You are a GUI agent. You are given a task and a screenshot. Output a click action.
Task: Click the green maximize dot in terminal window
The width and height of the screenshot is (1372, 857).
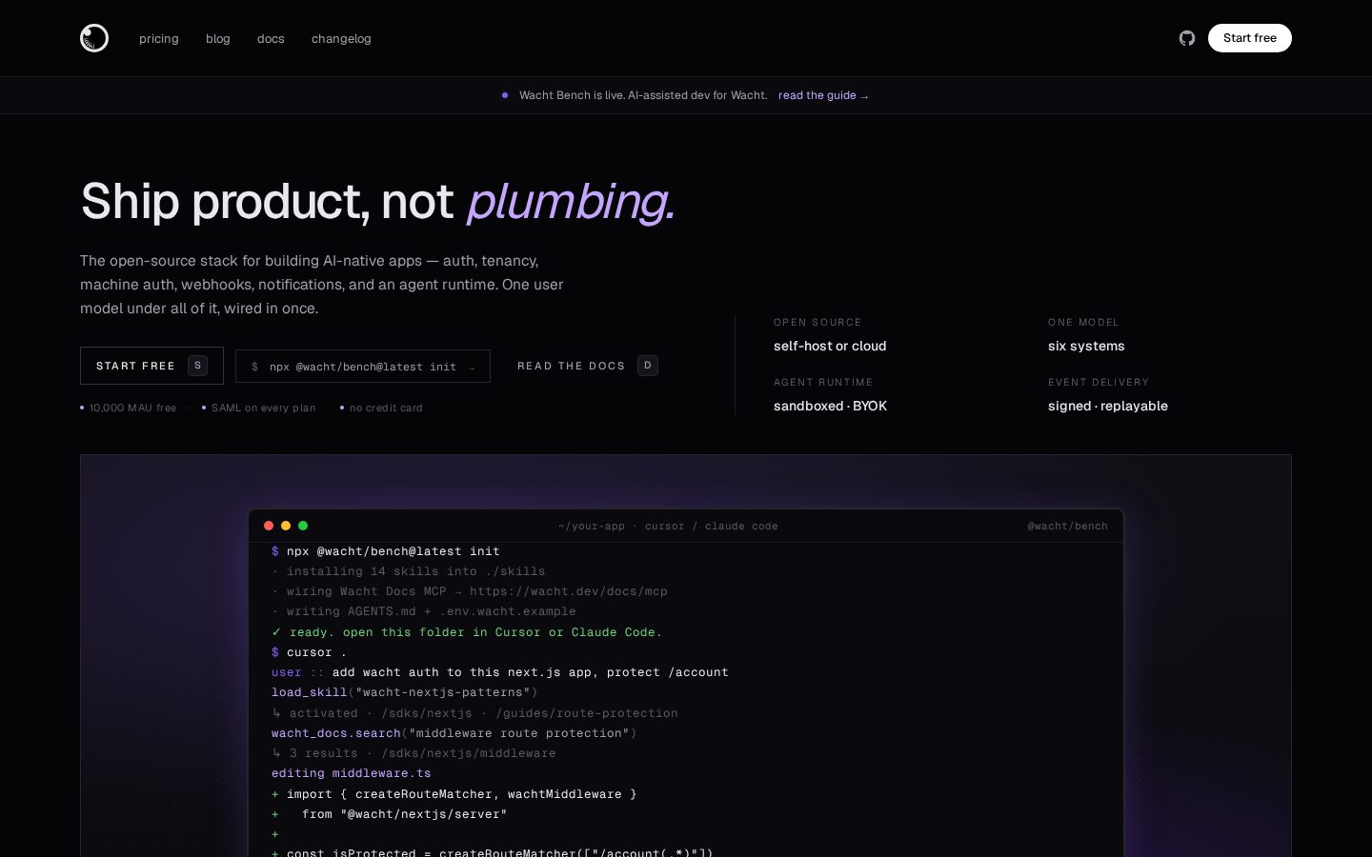pyautogui.click(x=303, y=526)
